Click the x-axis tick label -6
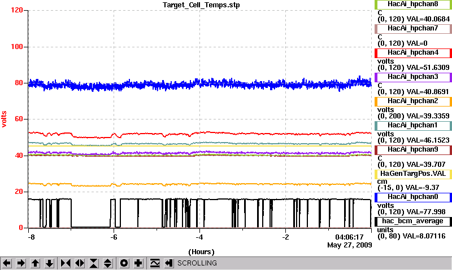This screenshot has height=270, width=452. 114,237
